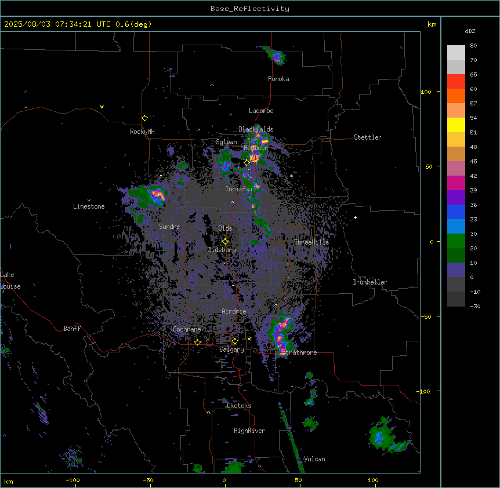Click the yellow v marker east of Calgary
Viewport: 500px width, 488px height.
[x=249, y=338]
